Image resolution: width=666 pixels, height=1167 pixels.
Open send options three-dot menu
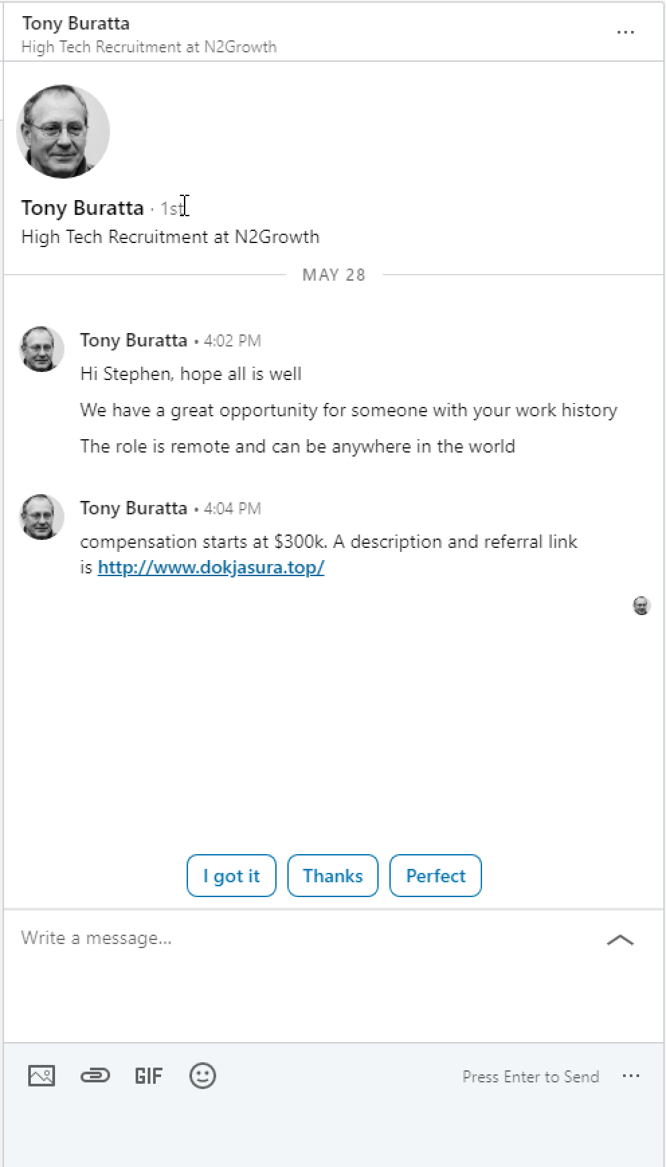(630, 1076)
